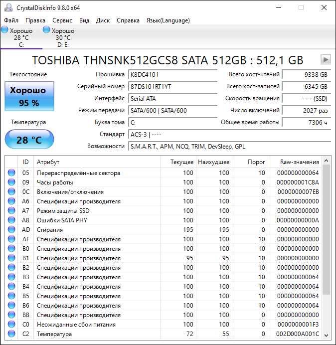Click the Буква тома field C:
This screenshot has width=336, height=345.
click(x=172, y=122)
